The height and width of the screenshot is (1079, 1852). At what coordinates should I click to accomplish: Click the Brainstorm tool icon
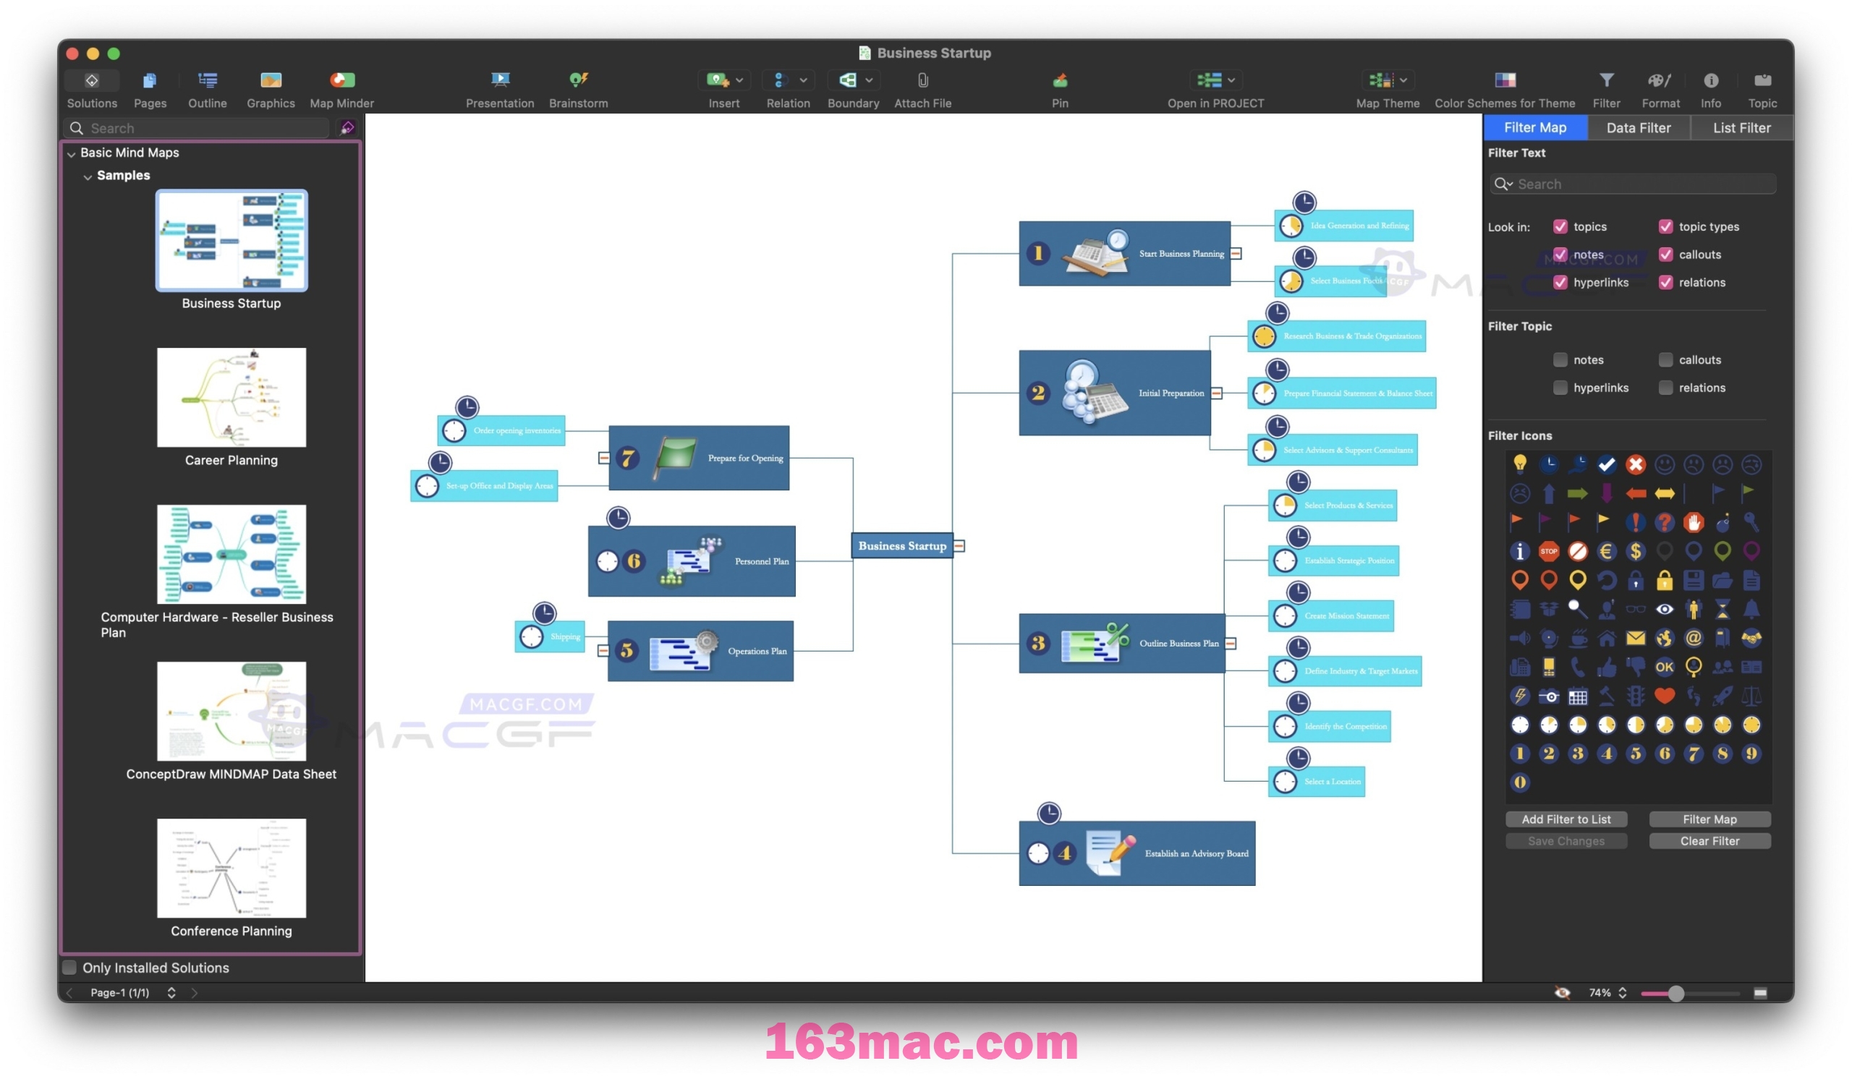[x=577, y=81]
